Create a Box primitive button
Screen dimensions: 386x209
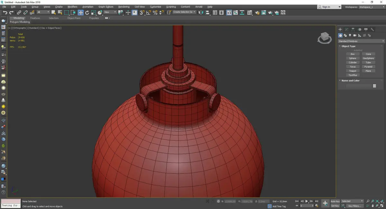pyautogui.click(x=353, y=54)
